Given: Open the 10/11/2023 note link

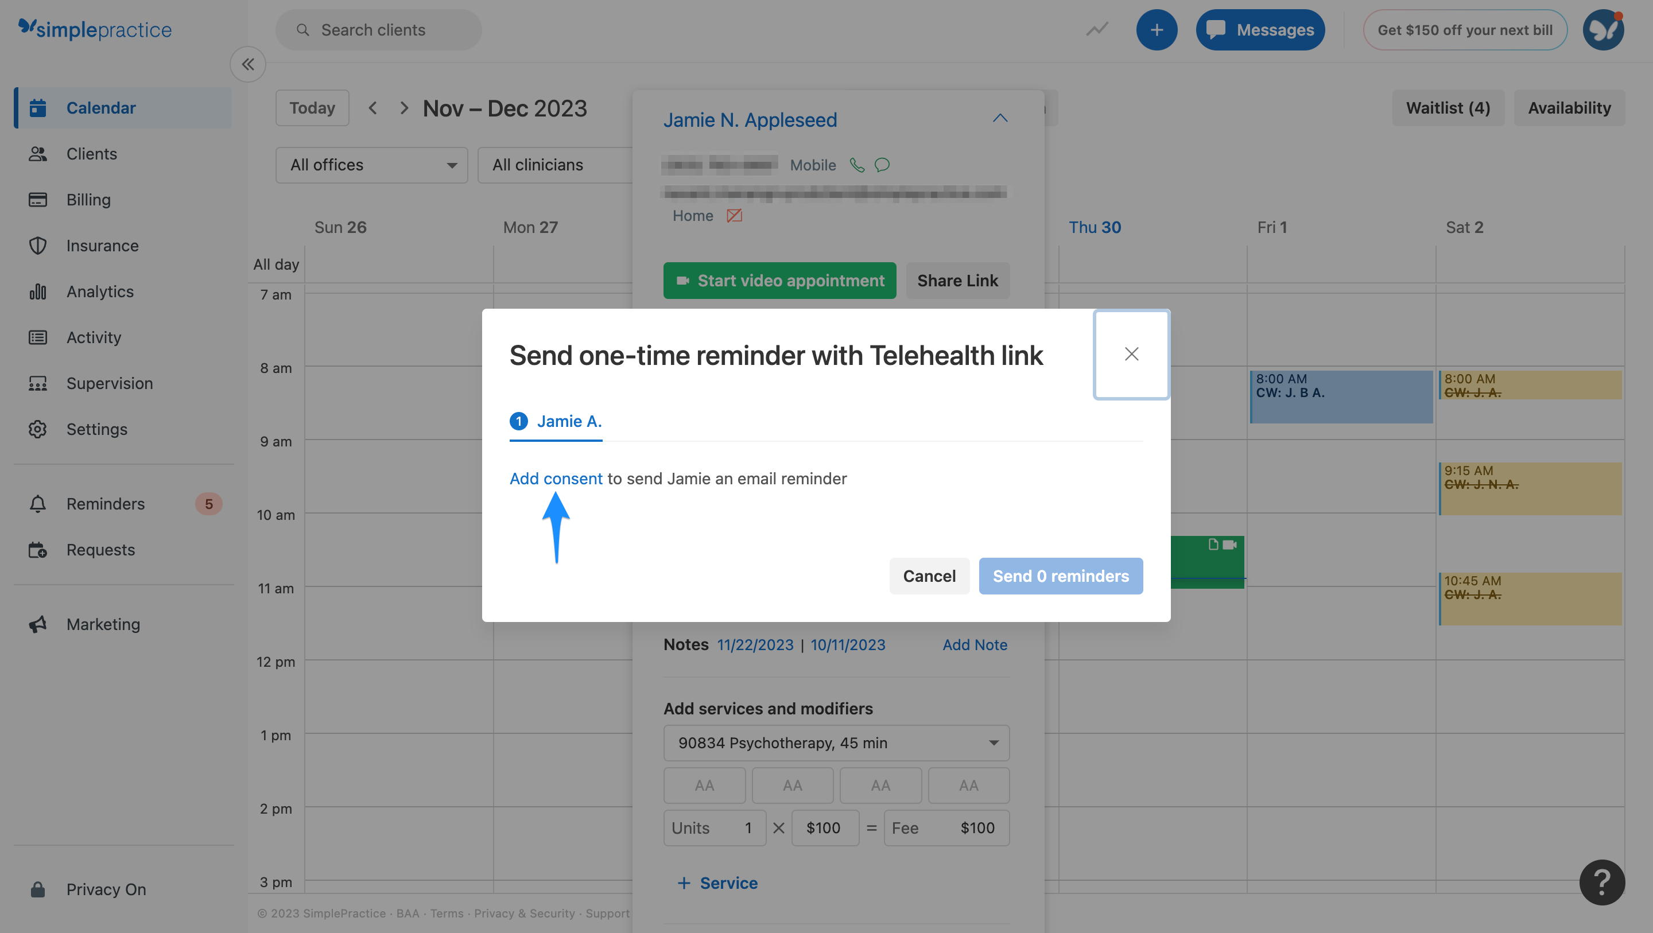Looking at the screenshot, I should pos(848,644).
